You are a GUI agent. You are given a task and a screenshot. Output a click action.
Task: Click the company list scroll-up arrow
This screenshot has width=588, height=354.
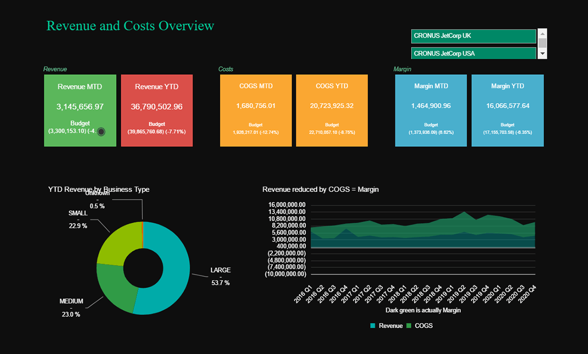(x=542, y=33)
